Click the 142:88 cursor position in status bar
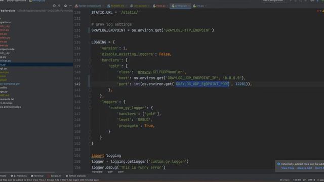The image size is (324, 182). 297,180
